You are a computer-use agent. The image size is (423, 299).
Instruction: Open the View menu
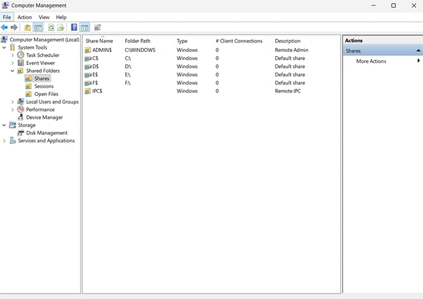pos(44,17)
